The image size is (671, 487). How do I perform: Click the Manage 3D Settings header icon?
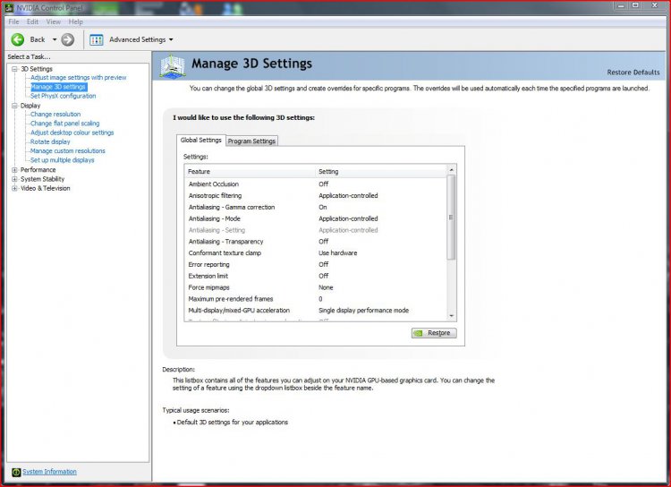172,66
